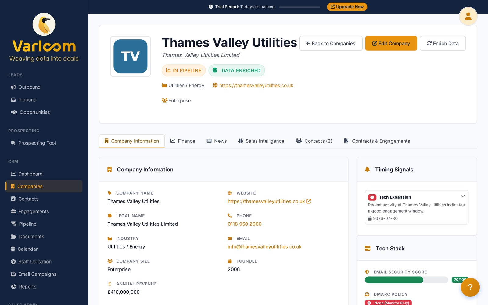Screen dimensions: 488x305
Task: Switch to the Finance tab
Action: point(183,141)
